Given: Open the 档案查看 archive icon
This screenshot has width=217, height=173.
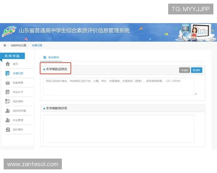Looking at the screenshot, I should tap(8, 83).
